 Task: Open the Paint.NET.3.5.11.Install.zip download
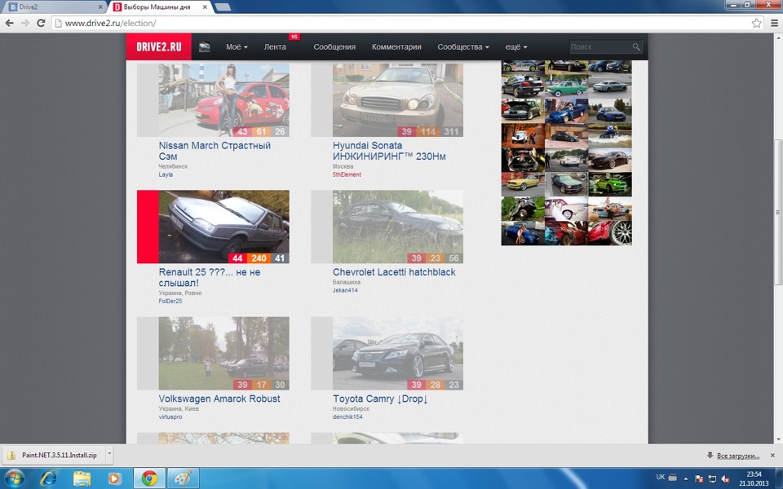point(54,455)
